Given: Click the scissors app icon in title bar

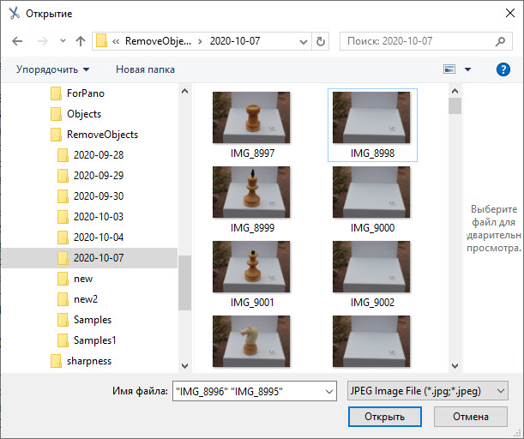Looking at the screenshot, I should (15, 14).
